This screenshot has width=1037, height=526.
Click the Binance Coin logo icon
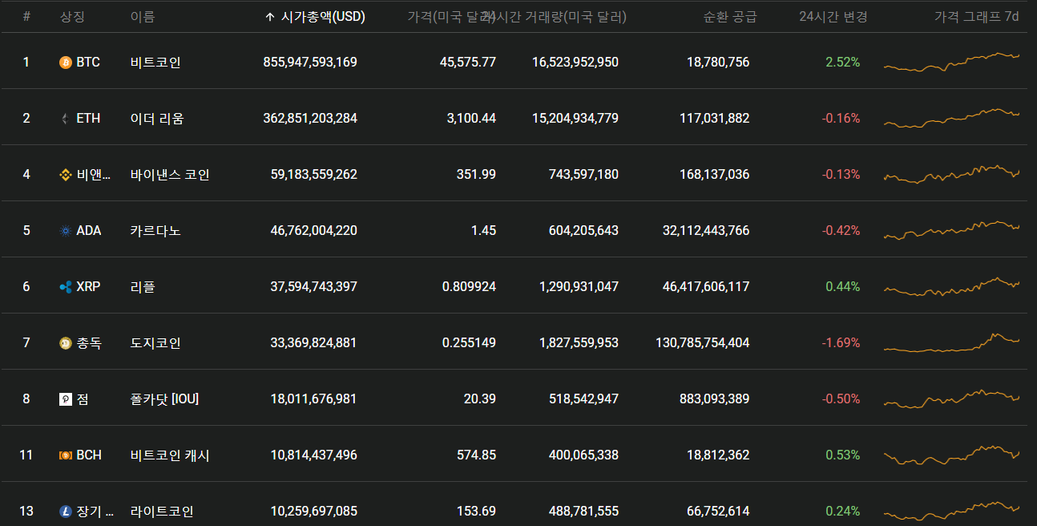click(x=66, y=174)
